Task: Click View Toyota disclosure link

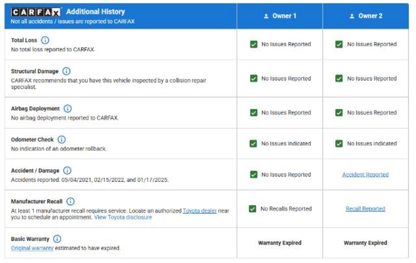Action: (x=123, y=217)
